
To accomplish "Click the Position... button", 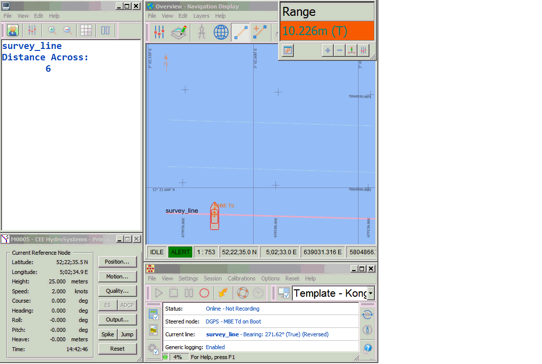I will 117,262.
